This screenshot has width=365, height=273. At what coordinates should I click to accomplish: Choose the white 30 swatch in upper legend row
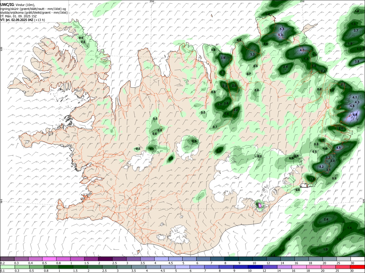(358, 259)
